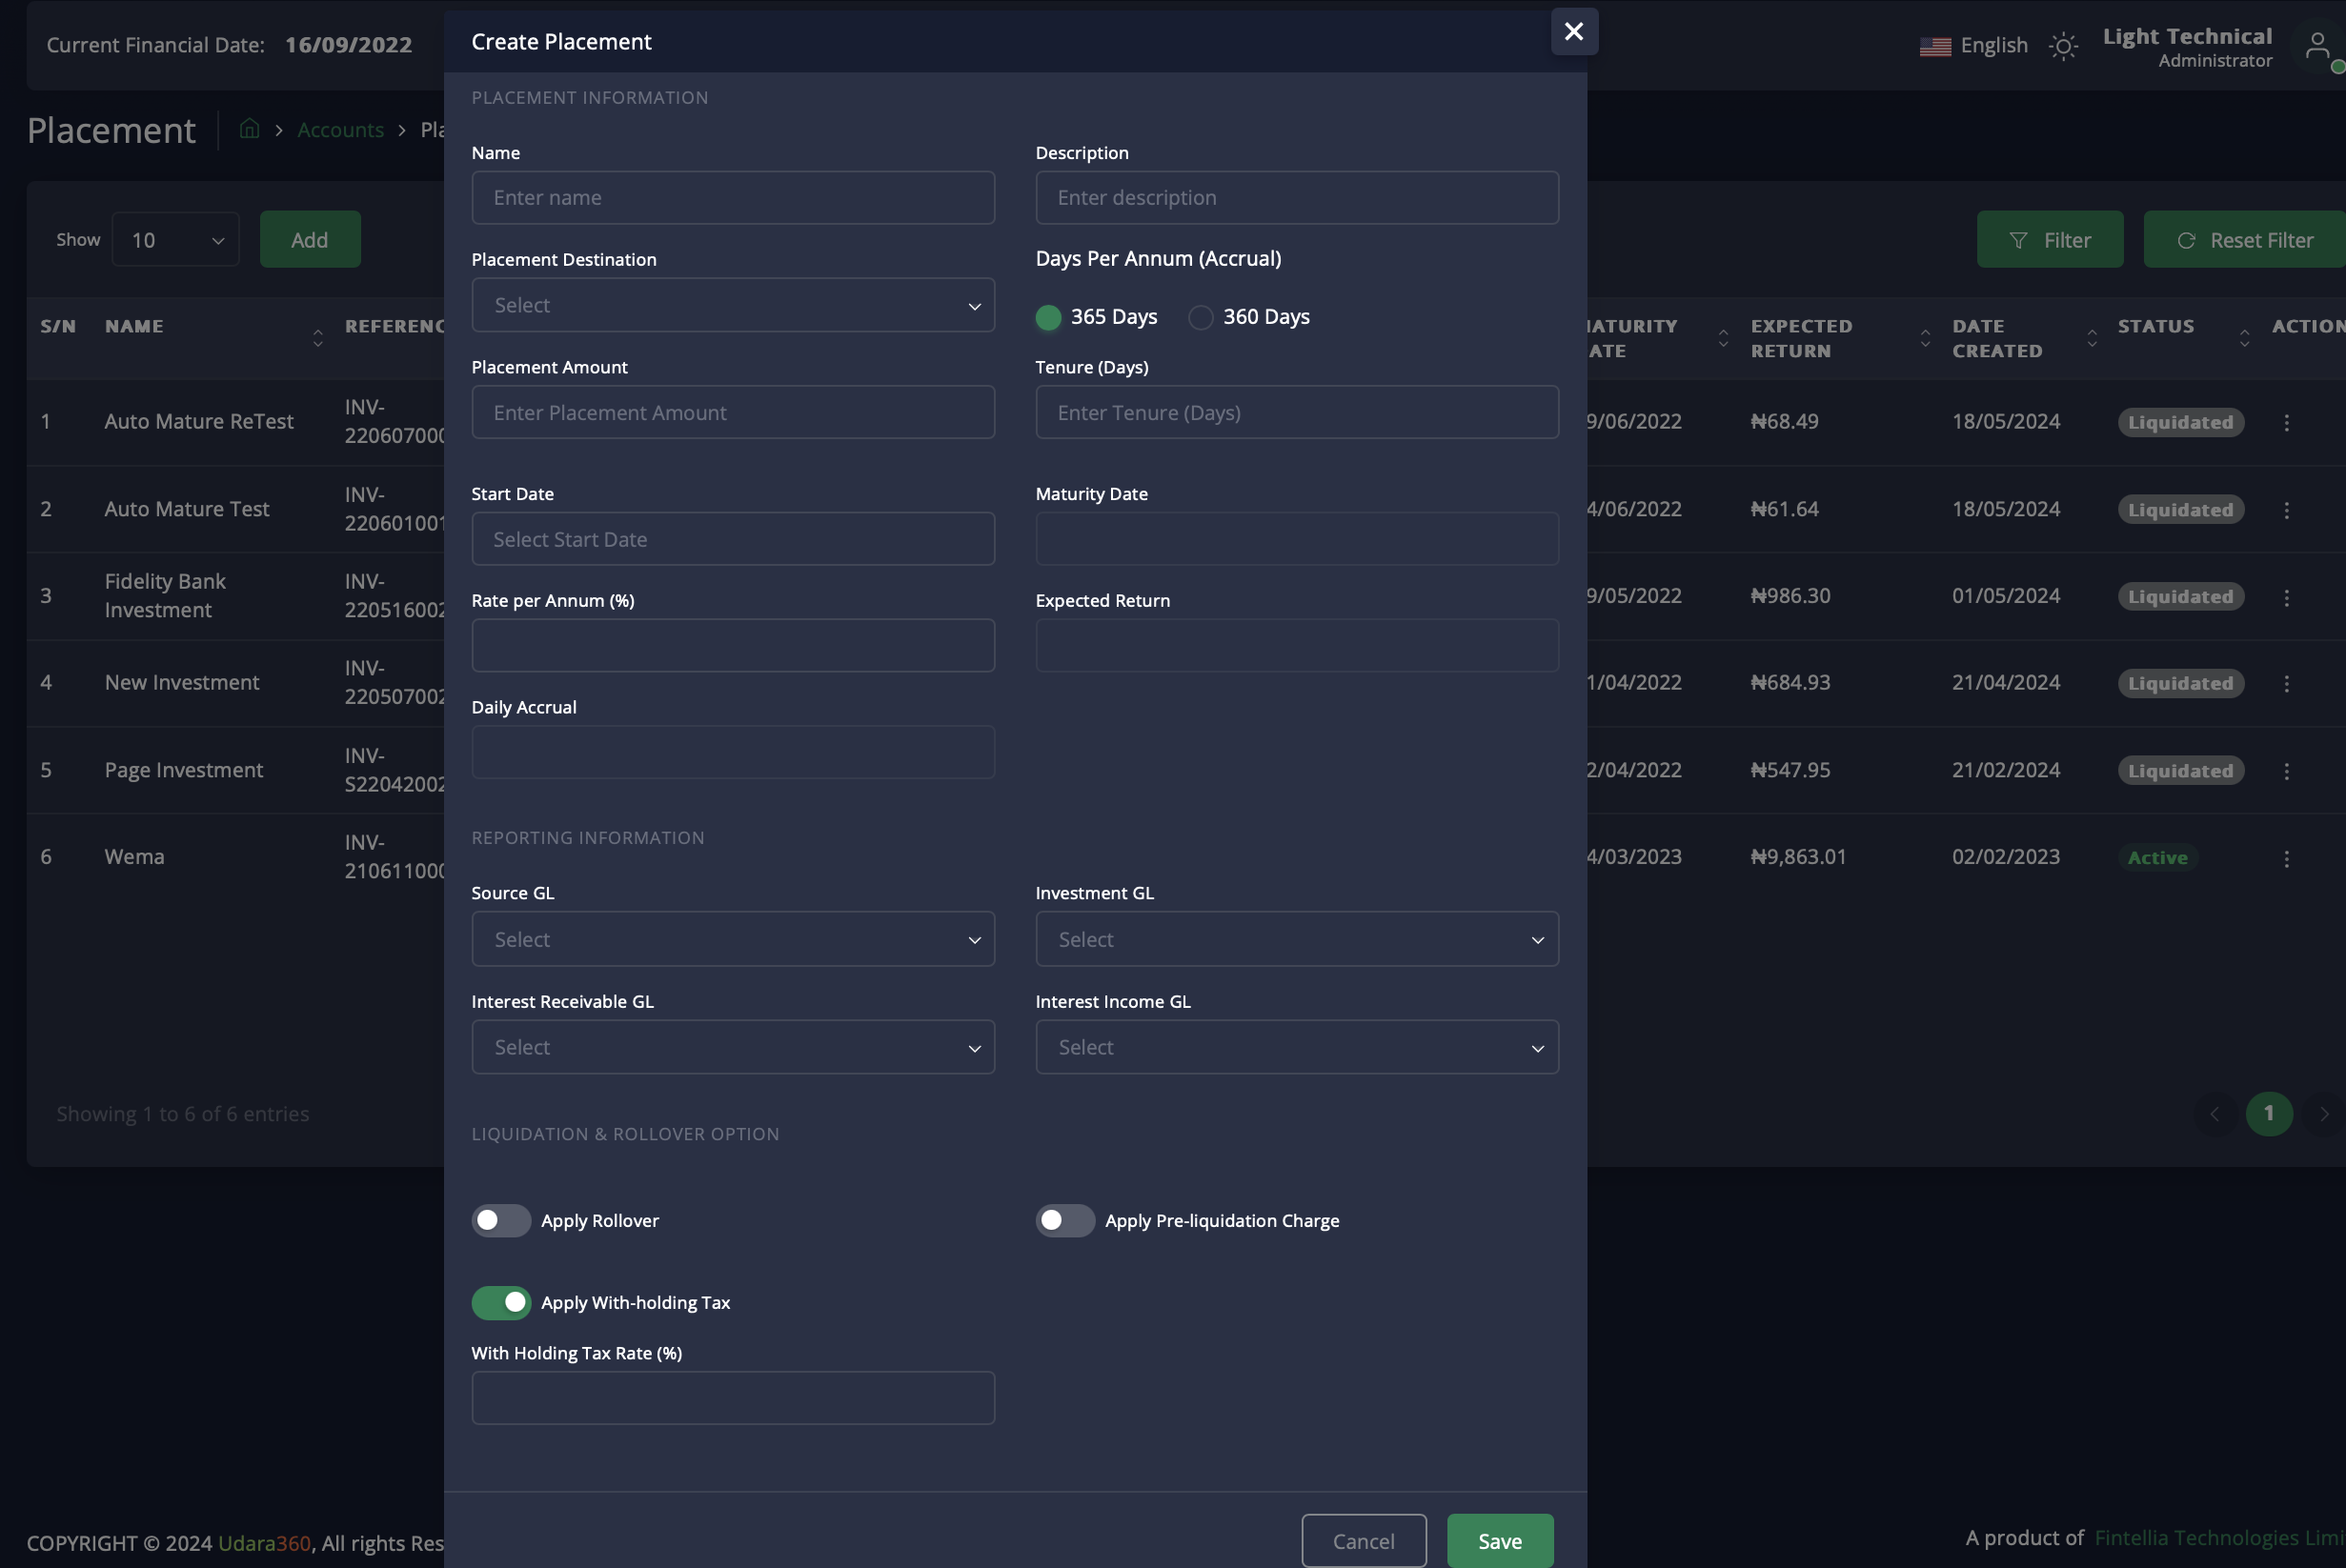
Task: Focus the Placement Amount input field
Action: (x=732, y=412)
